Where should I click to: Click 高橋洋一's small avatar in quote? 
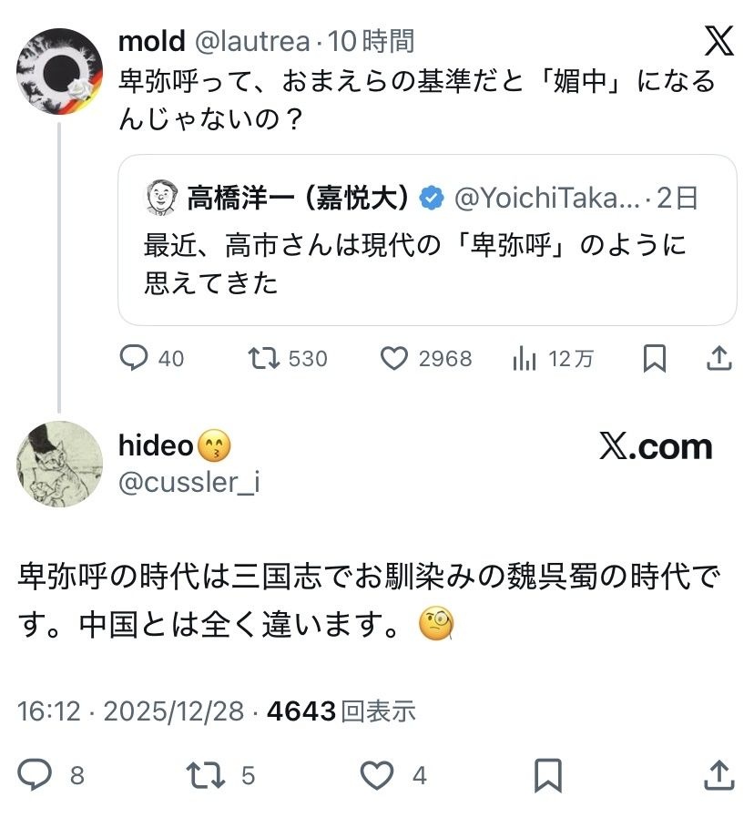[x=161, y=197]
